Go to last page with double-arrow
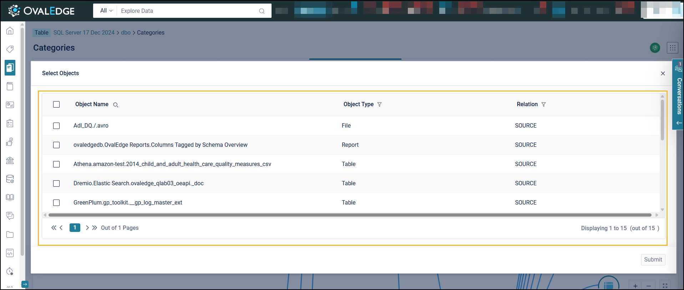This screenshot has height=290, width=684. [95, 228]
